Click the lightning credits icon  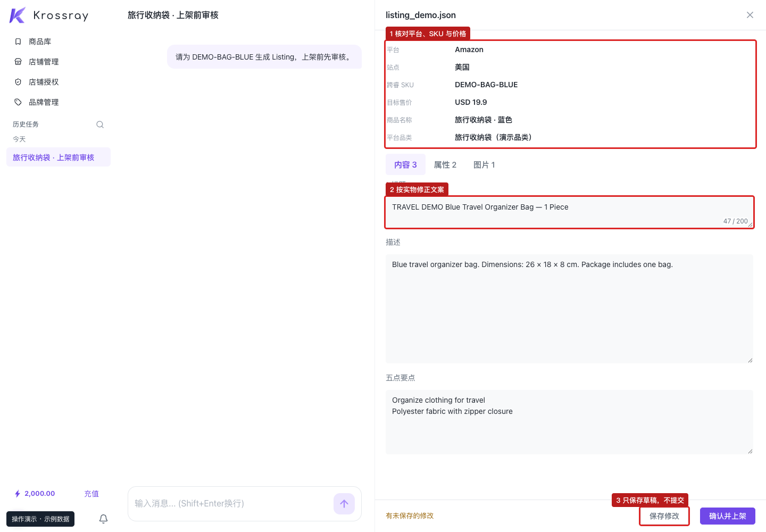18,494
